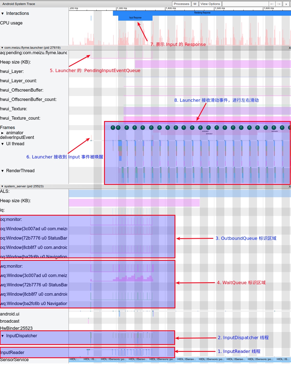This screenshot has height=373, width=291.
Task: Close the system_server process section with X
Action: point(289,186)
